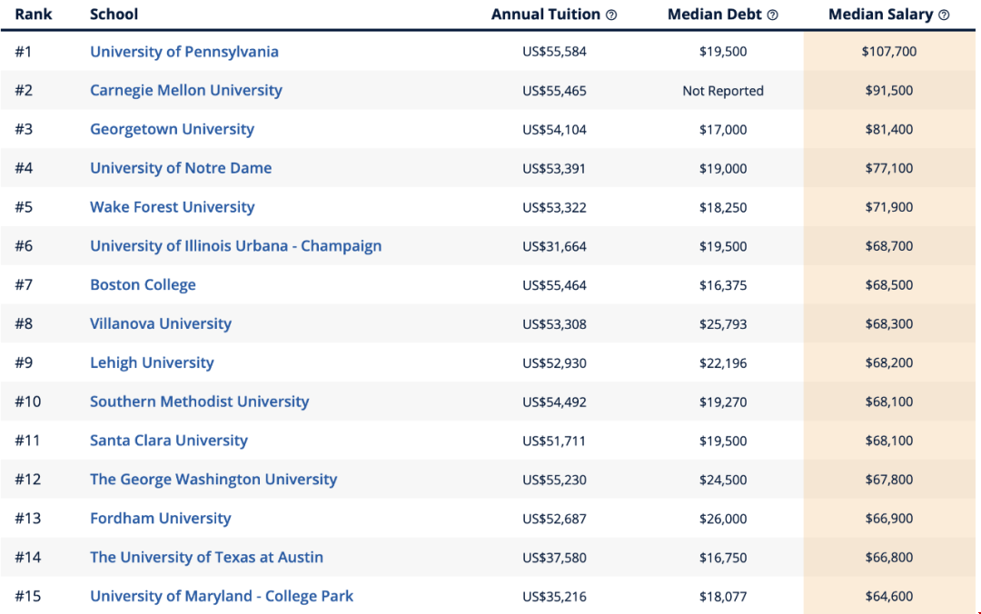The image size is (981, 614).
Task: Click the School column header
Action: pyautogui.click(x=114, y=15)
